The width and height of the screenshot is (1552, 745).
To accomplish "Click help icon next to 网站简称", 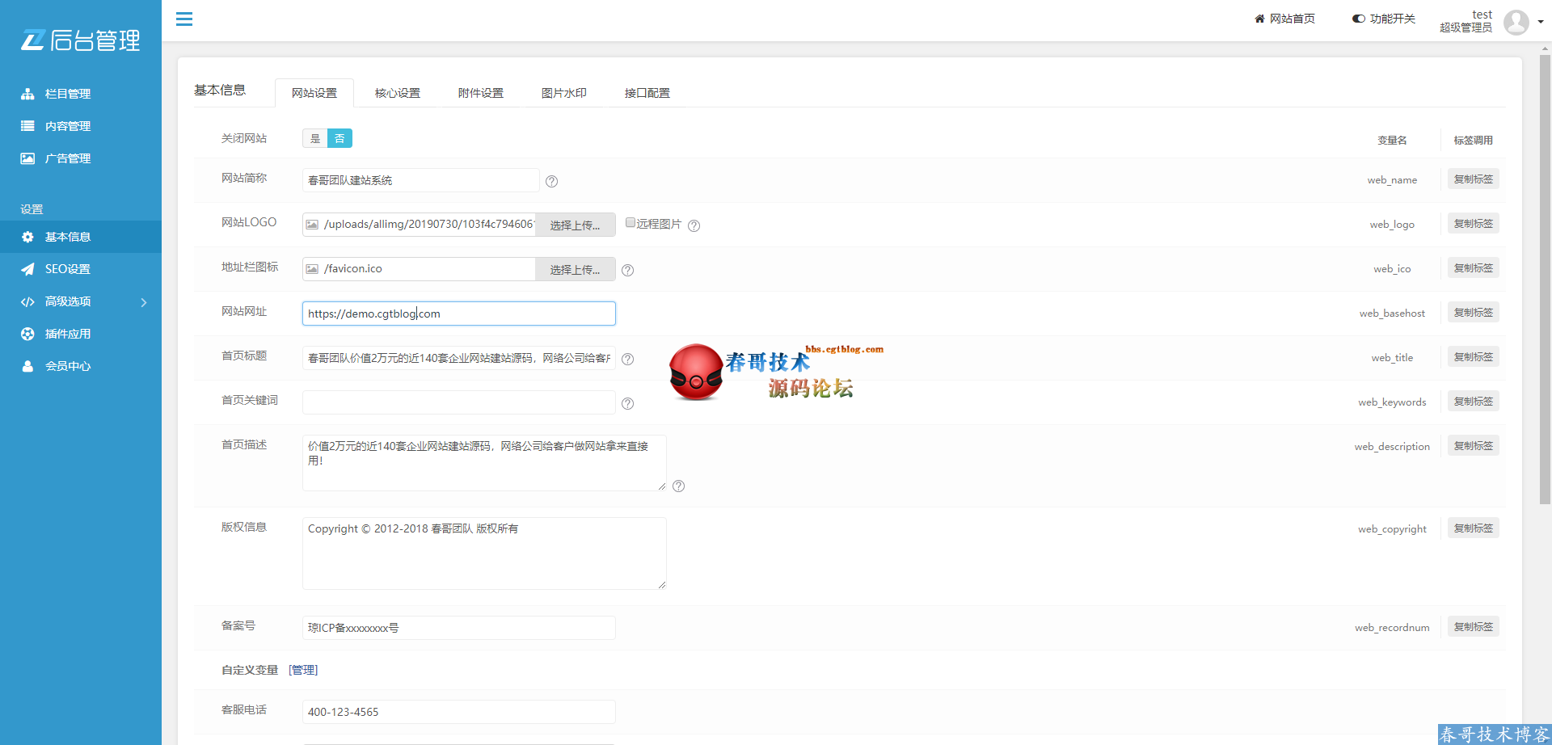I will click(552, 182).
